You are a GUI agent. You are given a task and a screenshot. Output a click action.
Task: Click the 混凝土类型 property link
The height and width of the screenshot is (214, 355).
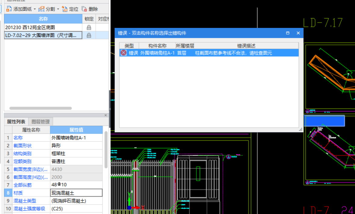(25, 201)
